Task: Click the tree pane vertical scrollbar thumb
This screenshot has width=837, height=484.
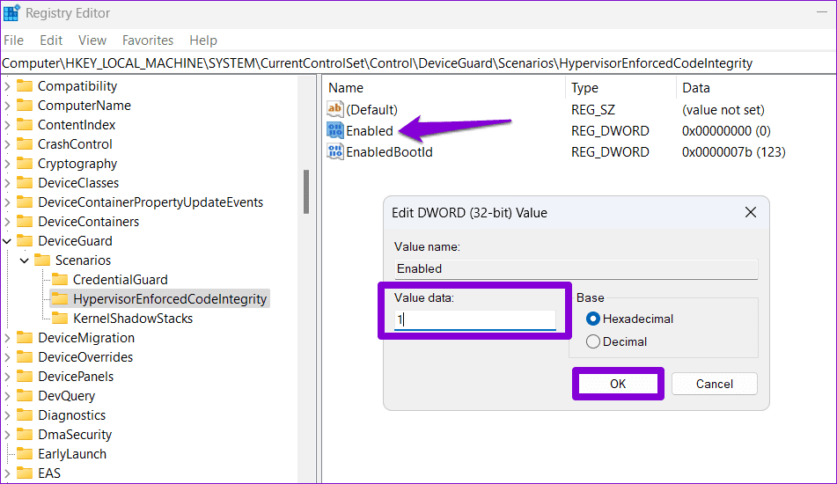Action: point(306,192)
